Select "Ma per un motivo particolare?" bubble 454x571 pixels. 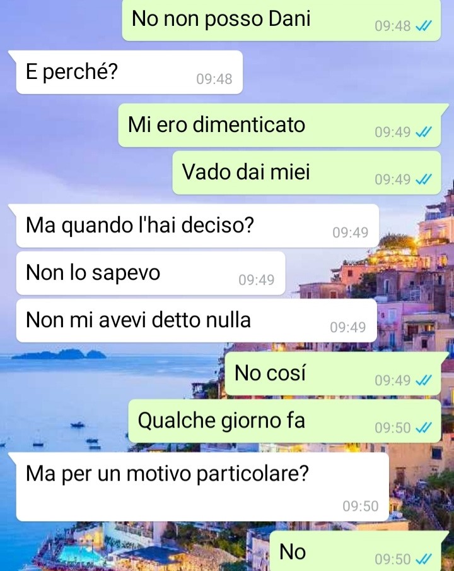coord(202,487)
